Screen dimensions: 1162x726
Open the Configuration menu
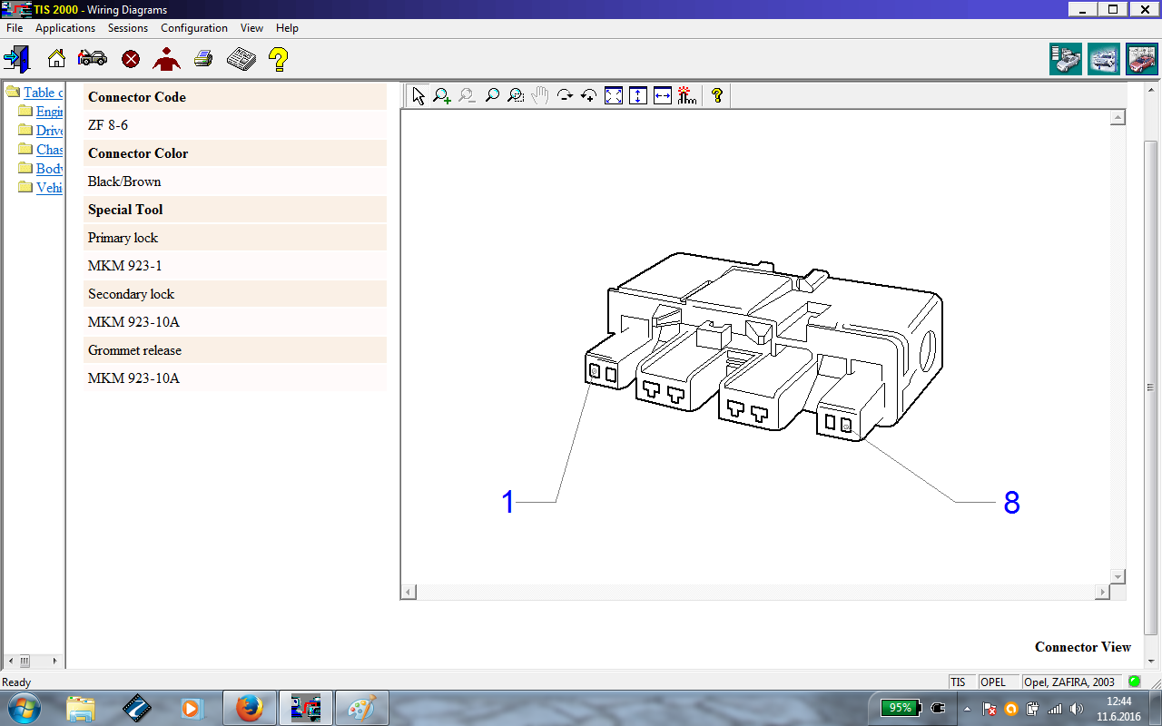pyautogui.click(x=194, y=28)
